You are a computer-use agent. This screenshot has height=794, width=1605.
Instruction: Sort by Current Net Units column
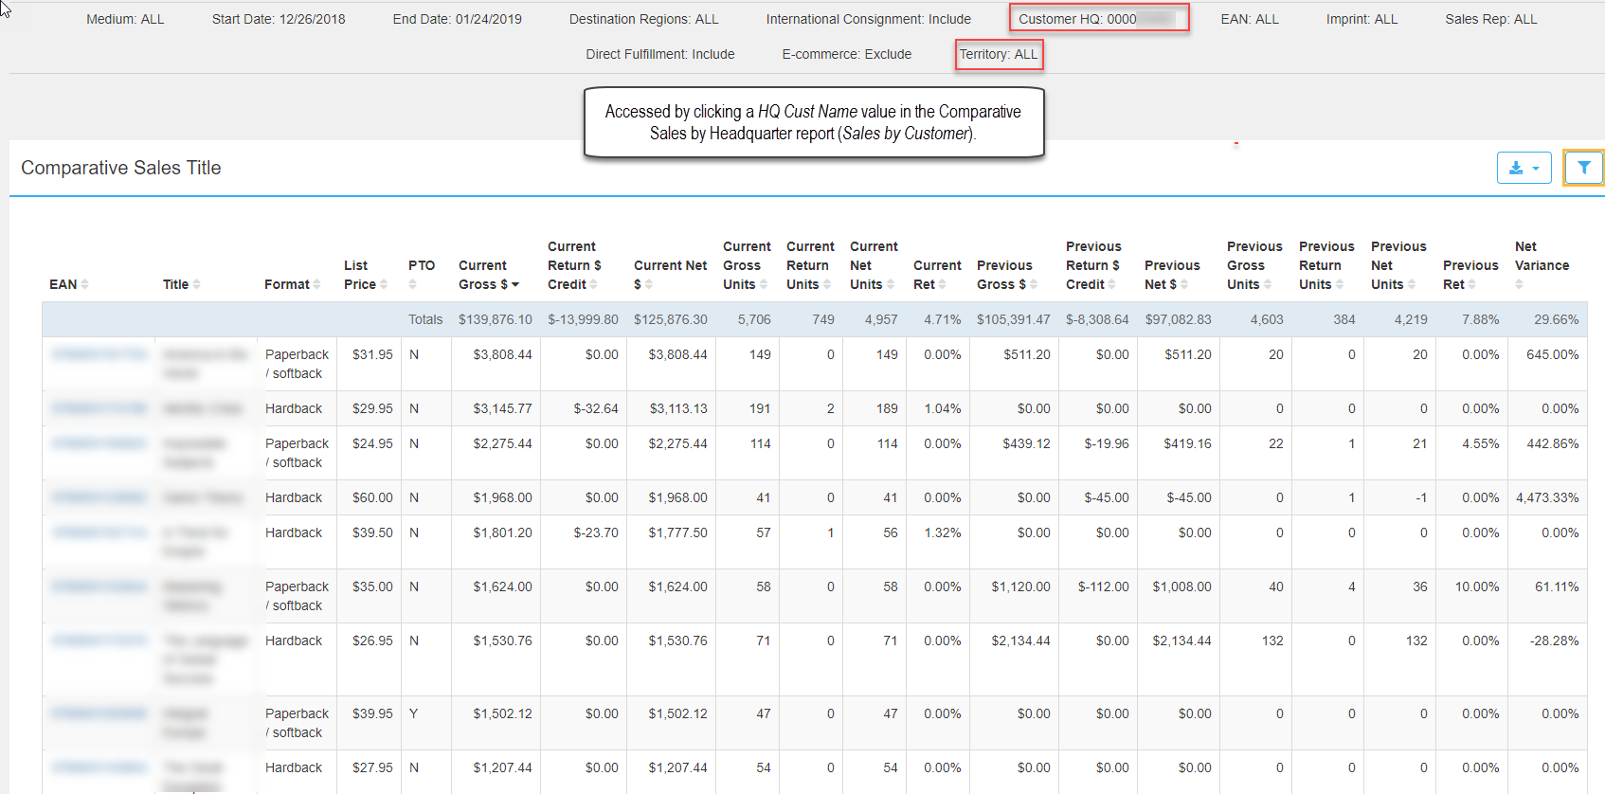pyautogui.click(x=874, y=265)
